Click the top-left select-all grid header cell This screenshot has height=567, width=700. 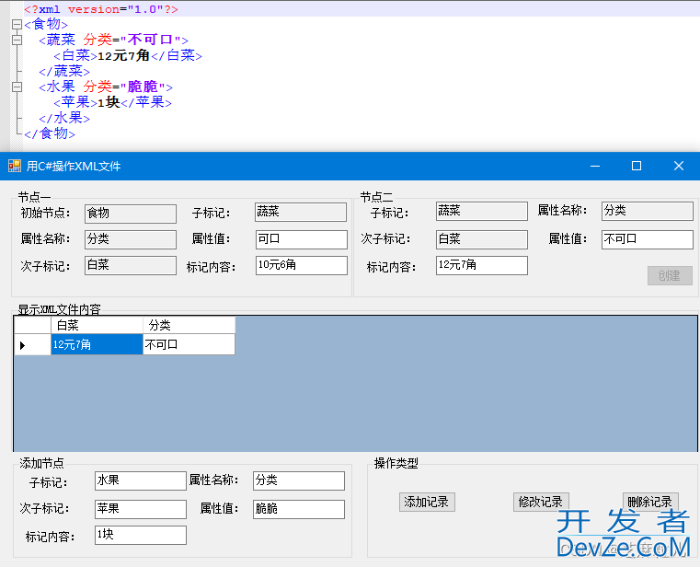click(x=32, y=325)
